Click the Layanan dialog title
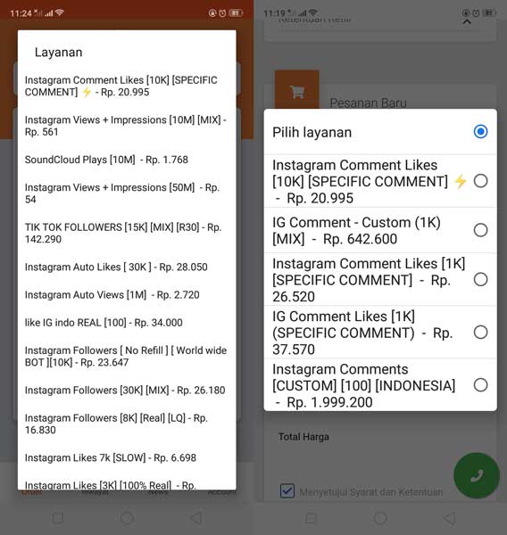This screenshot has height=535, width=507. pyautogui.click(x=58, y=53)
